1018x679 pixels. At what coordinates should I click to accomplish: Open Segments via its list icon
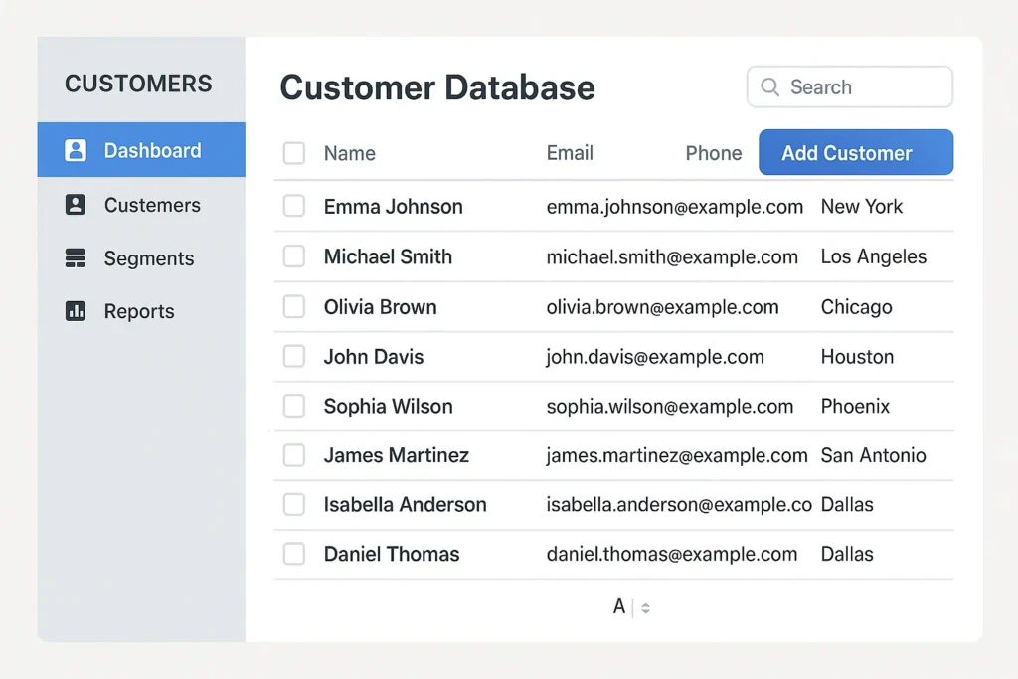click(76, 257)
